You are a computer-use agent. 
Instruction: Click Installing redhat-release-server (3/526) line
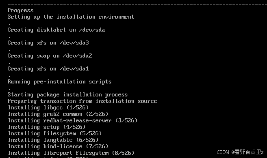pos(73,120)
